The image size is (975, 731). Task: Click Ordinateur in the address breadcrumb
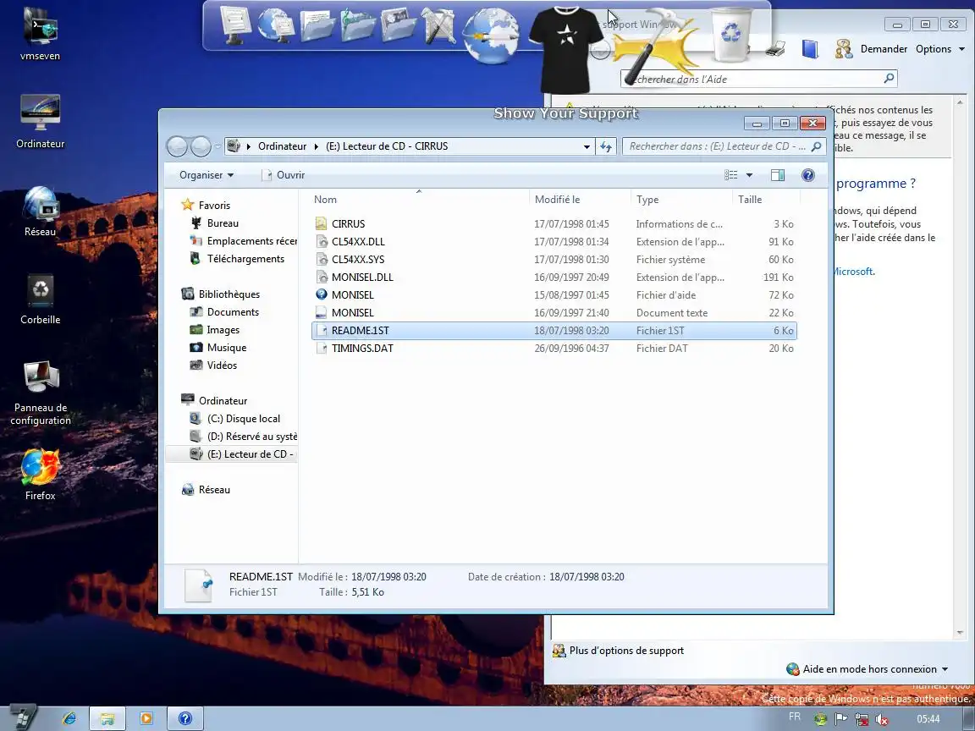click(x=283, y=146)
